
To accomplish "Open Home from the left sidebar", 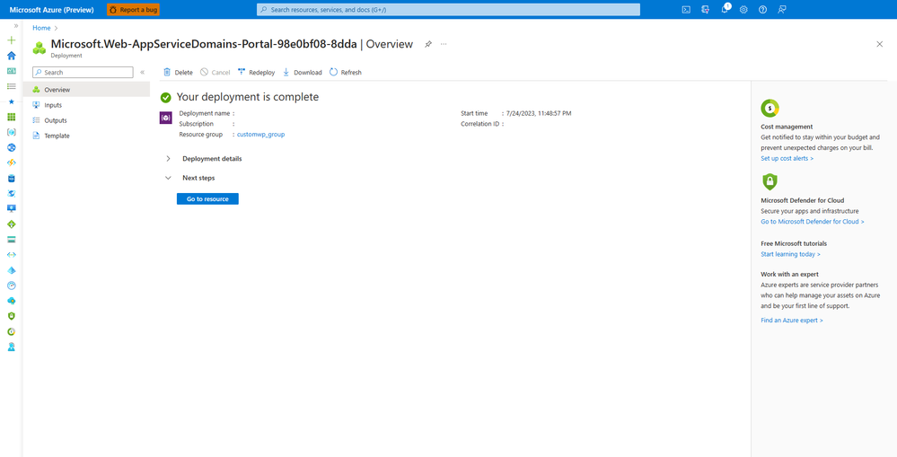I will [12, 56].
